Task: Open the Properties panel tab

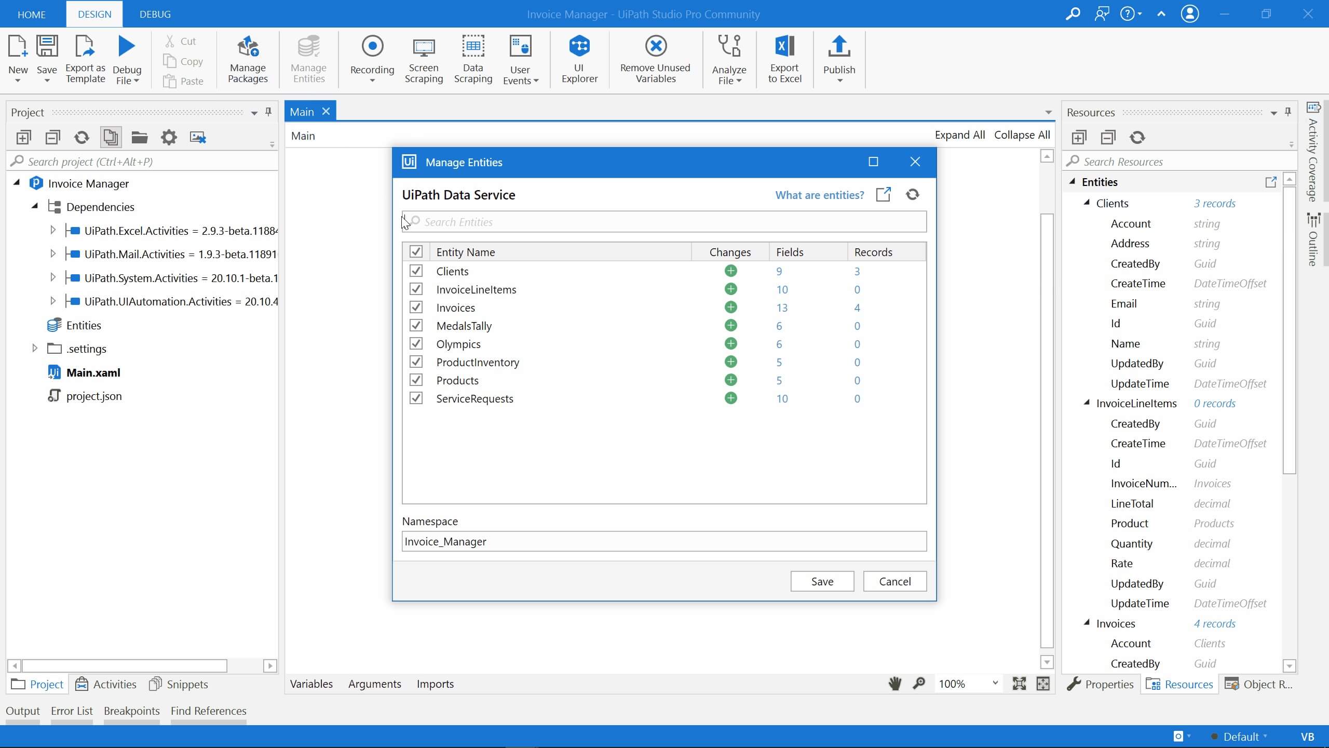Action: 1100,684
